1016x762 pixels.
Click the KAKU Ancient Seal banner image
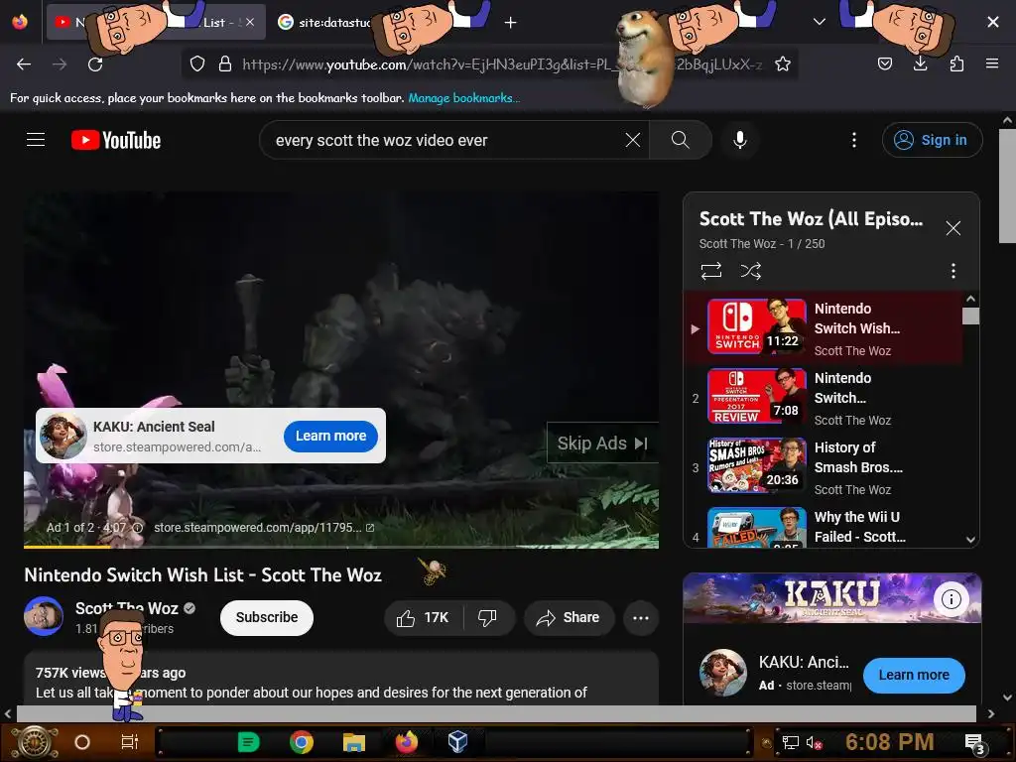point(832,598)
